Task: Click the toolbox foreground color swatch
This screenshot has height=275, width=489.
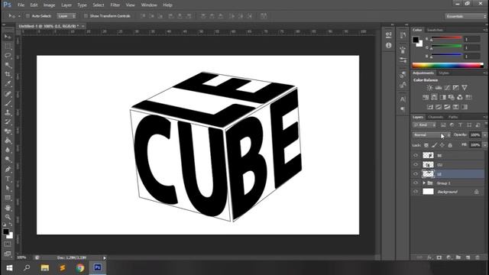Action: point(6,231)
